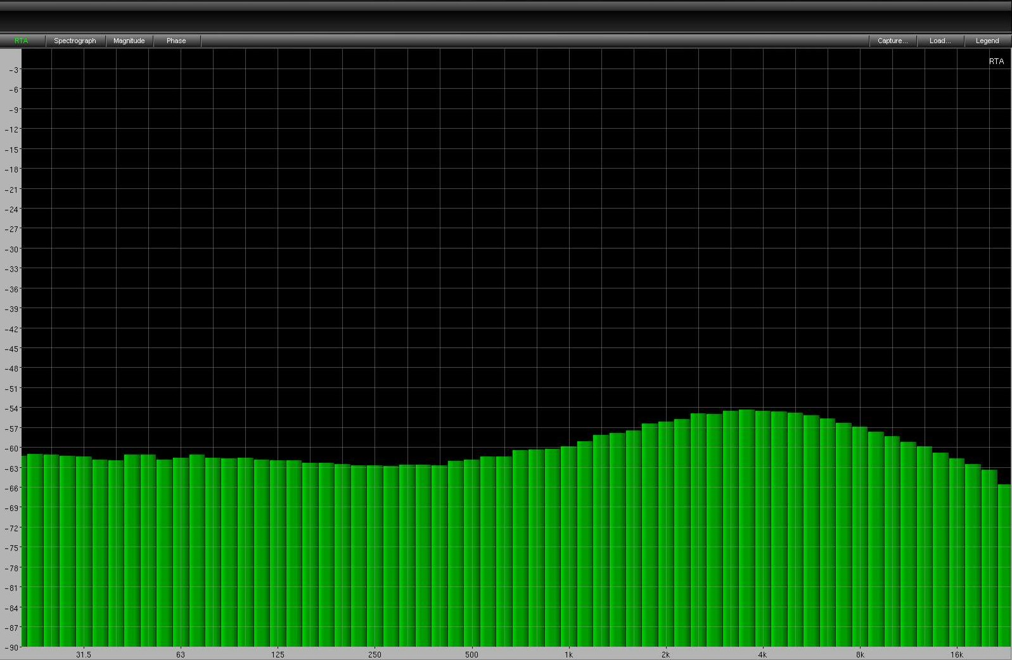
Task: Click the green bar above 63 Hz
Action: 181,552
